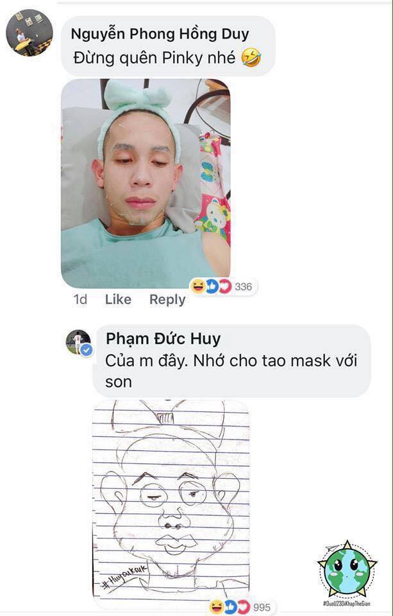Show the 336 reactions list
The width and height of the screenshot is (393, 616).
[x=244, y=287]
